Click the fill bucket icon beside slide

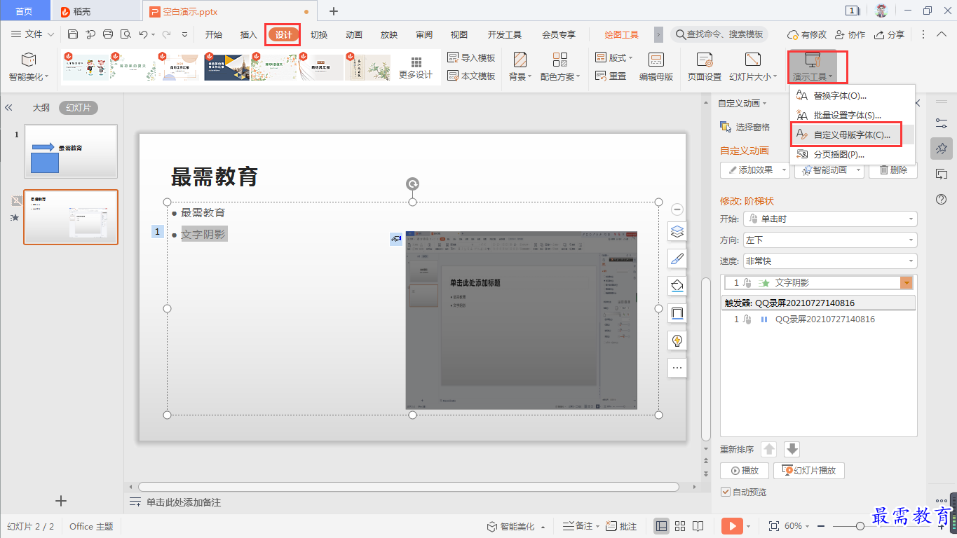pyautogui.click(x=677, y=286)
